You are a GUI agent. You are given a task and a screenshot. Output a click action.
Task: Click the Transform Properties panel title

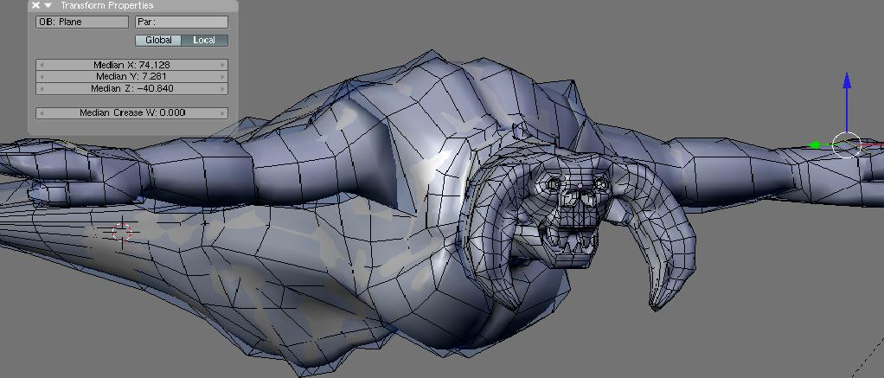click(106, 6)
